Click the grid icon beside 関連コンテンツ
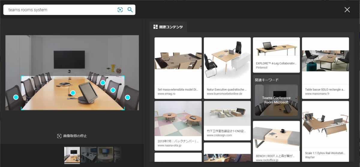The image size is (360, 167). coord(155,27)
